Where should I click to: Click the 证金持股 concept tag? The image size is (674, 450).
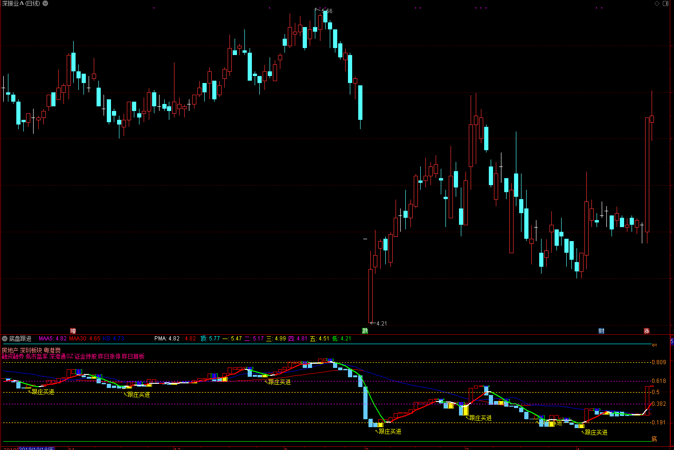pyautogui.click(x=86, y=356)
